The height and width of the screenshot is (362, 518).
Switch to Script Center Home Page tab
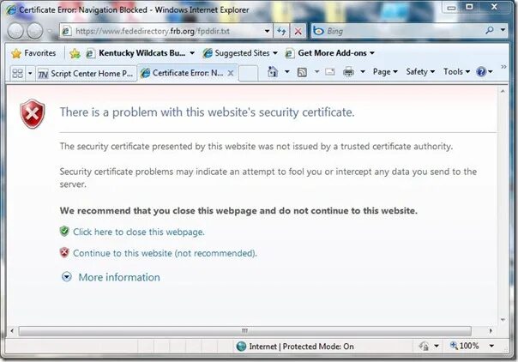click(x=86, y=74)
